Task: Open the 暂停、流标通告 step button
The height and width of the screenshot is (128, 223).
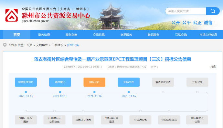Action: click(x=26, y=120)
